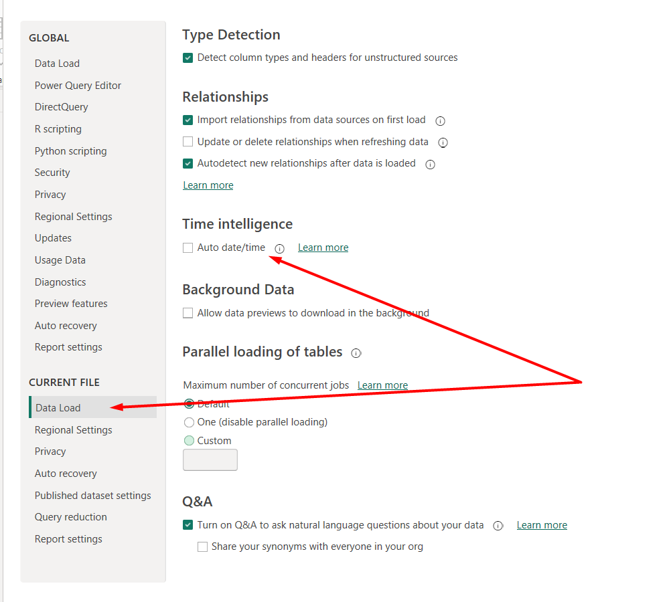Open Current File Privacy settings
Viewport: 671px width, 602px height.
[x=50, y=451]
